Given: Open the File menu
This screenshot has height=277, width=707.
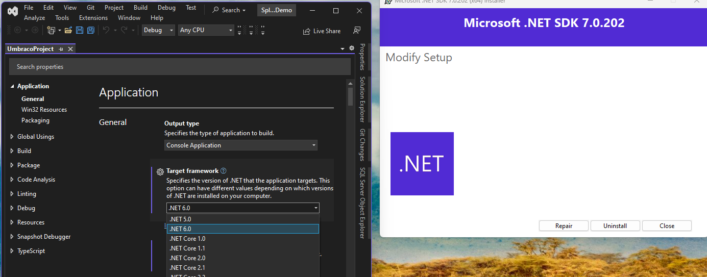Looking at the screenshot, I should [29, 8].
